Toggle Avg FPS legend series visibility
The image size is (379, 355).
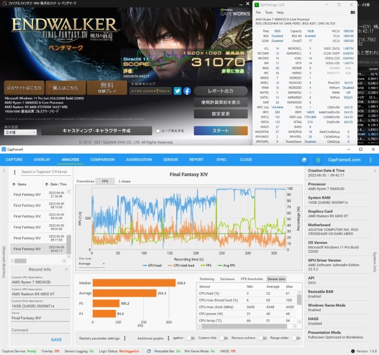[226, 265]
